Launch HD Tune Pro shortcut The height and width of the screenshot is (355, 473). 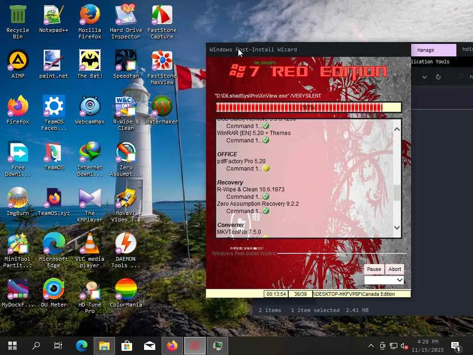90,296
